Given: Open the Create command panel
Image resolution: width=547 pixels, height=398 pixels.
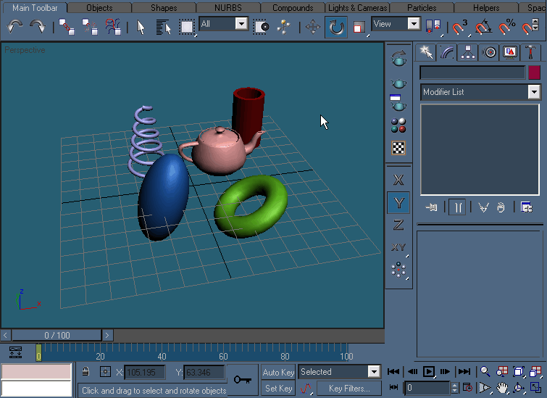Looking at the screenshot, I should click(x=425, y=52).
